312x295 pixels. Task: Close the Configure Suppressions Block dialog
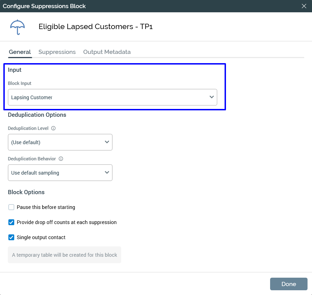pos(304,6)
